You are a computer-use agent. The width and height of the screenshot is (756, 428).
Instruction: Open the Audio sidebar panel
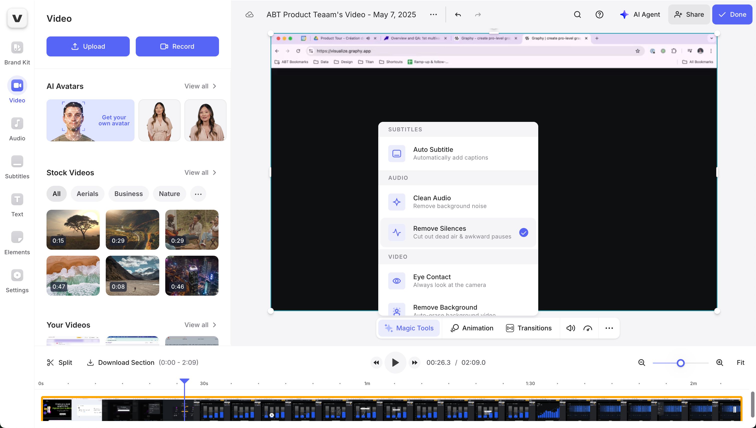pyautogui.click(x=17, y=129)
